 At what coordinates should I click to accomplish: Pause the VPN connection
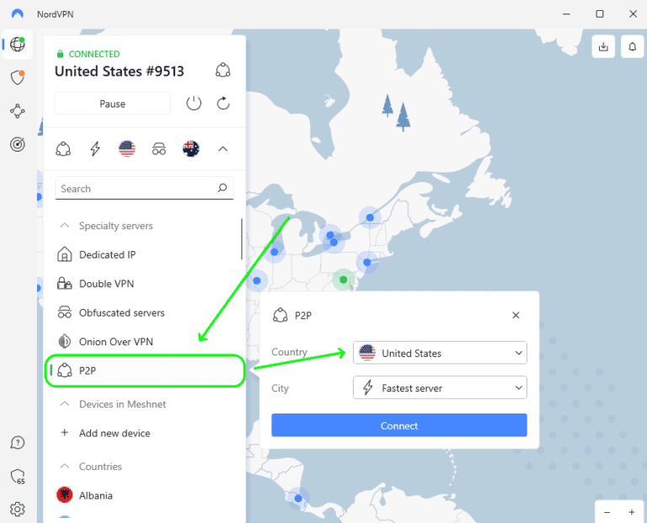pos(112,103)
